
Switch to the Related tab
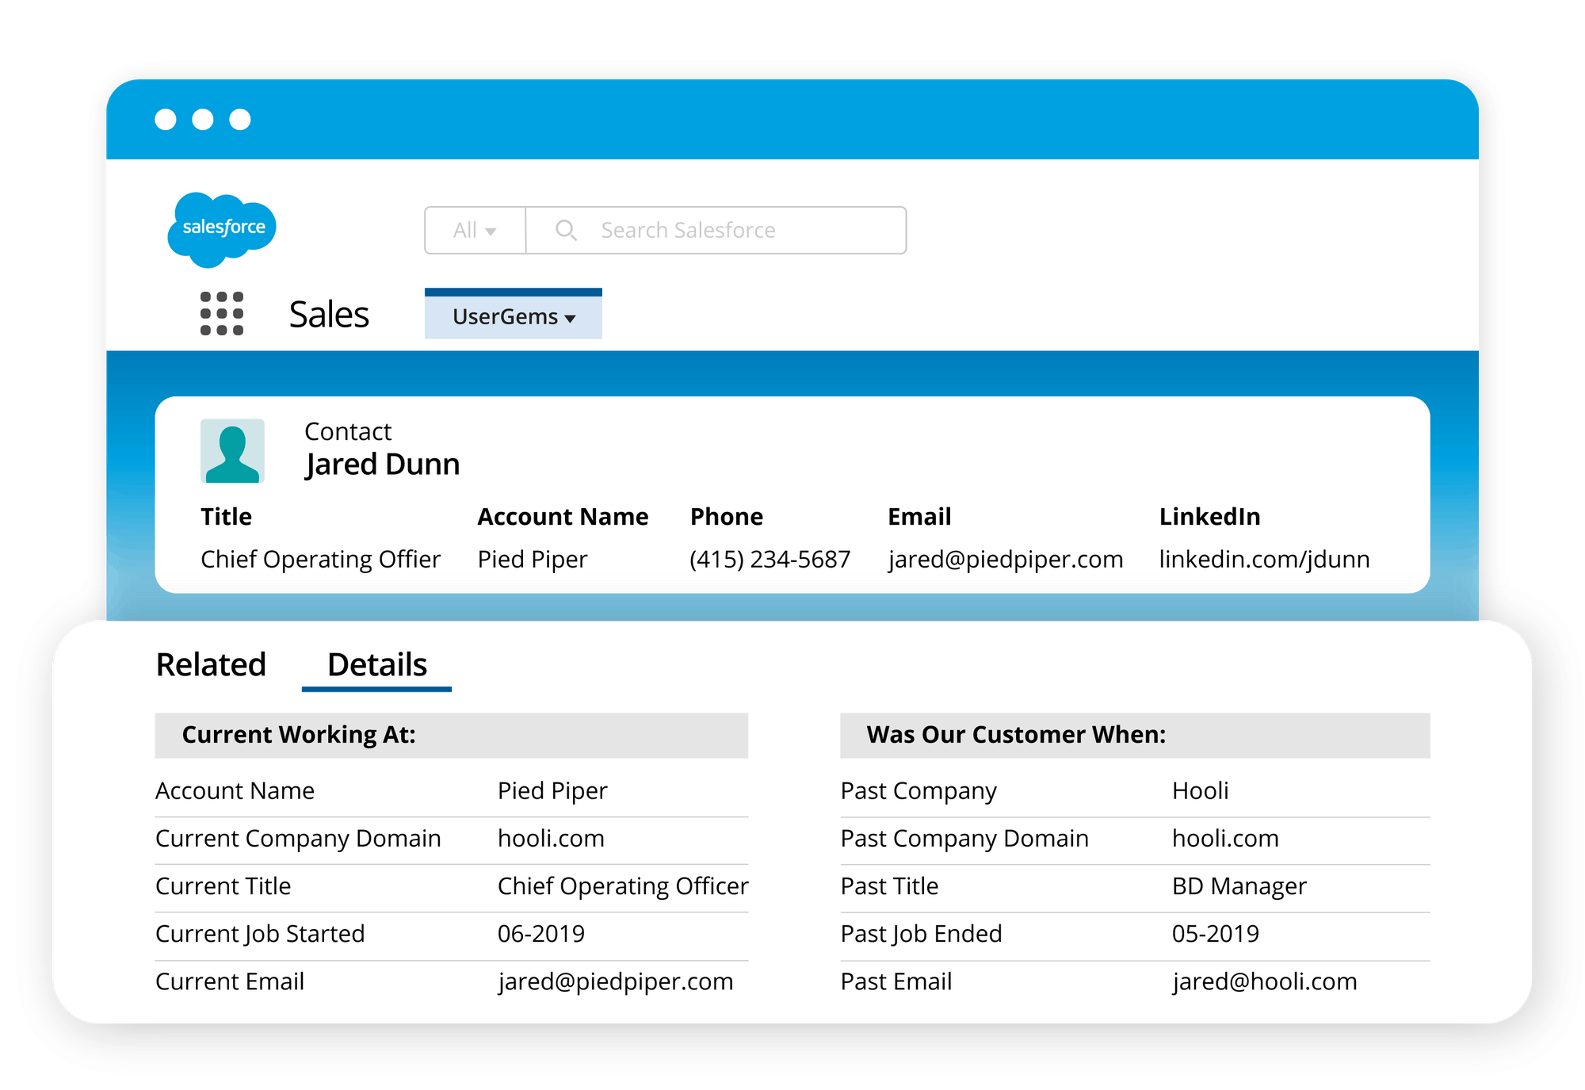211,664
